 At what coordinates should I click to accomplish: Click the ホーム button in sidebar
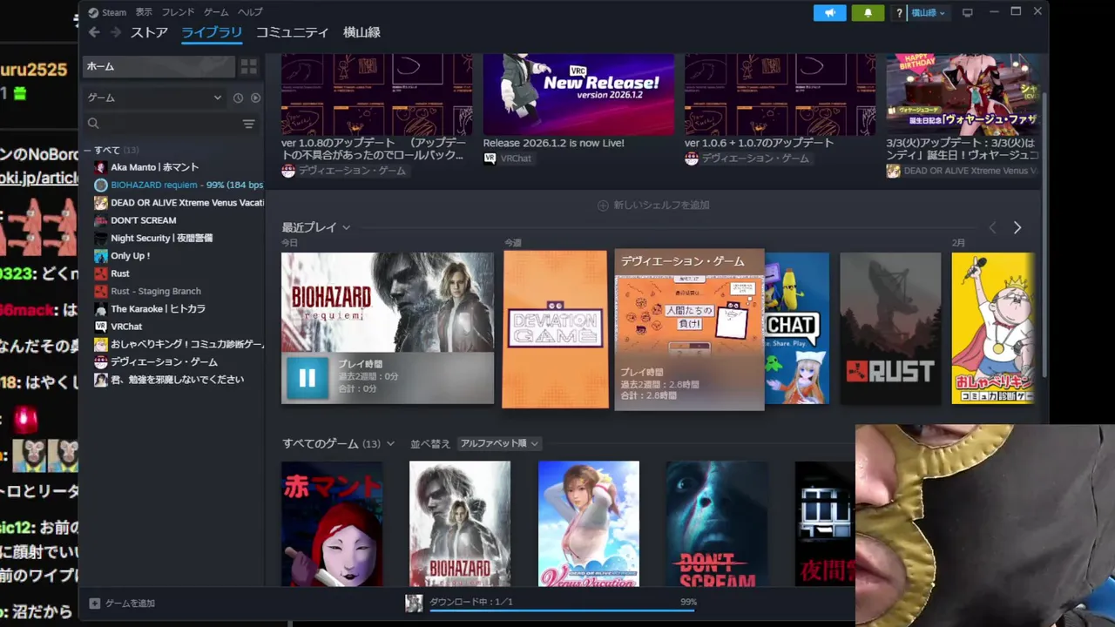[159, 67]
